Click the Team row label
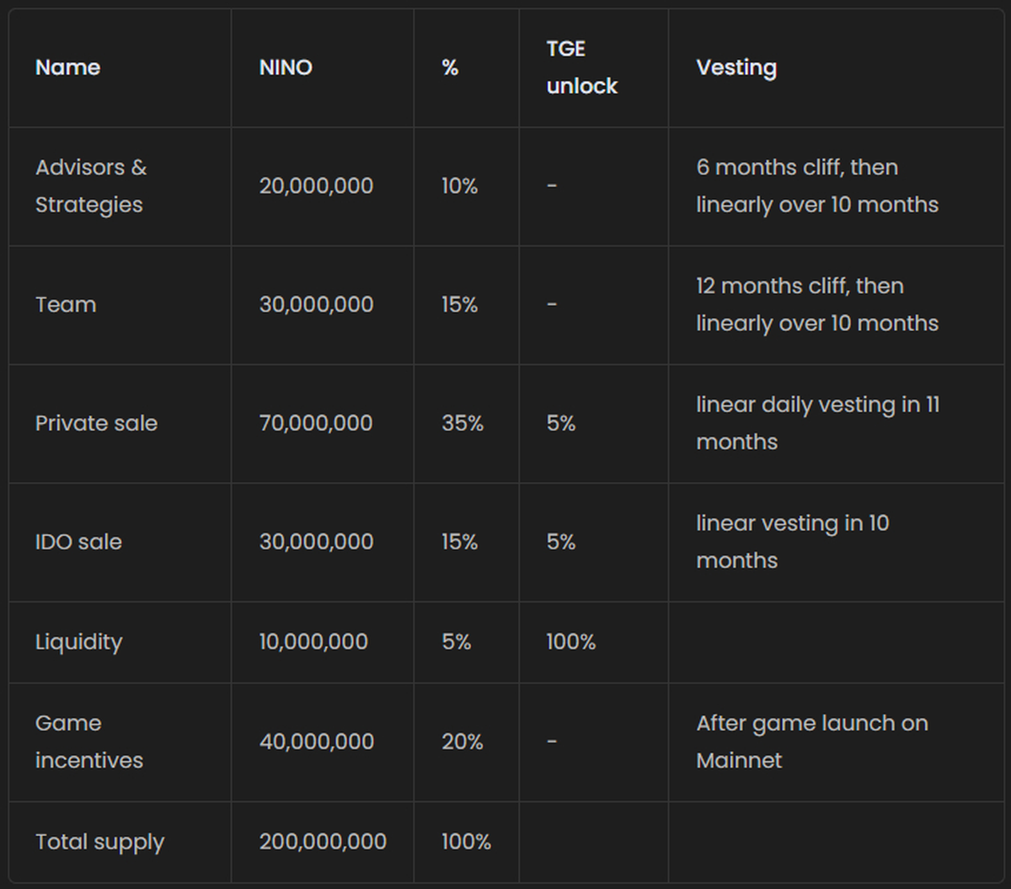Image resolution: width=1011 pixels, height=889 pixels. click(x=66, y=304)
